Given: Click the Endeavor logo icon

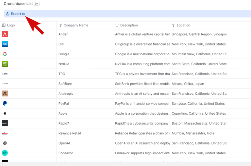Looking at the screenshot, I should (x=5, y=153).
